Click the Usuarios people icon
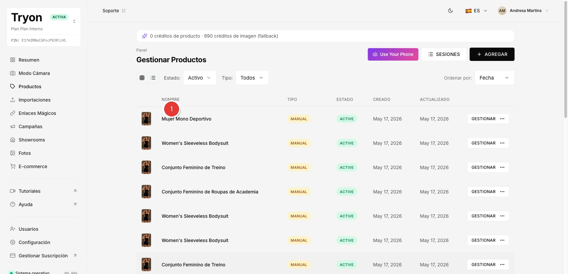Screen dimensions: 568x274 (x=13, y=229)
